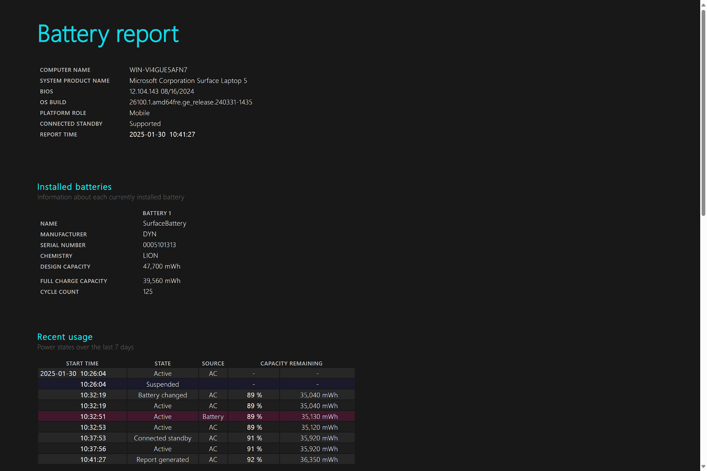This screenshot has height=471, width=707.
Task: Click the 'Connected standby' state cell
Action: [x=163, y=438]
